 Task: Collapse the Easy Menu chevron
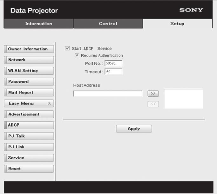(x=50, y=103)
